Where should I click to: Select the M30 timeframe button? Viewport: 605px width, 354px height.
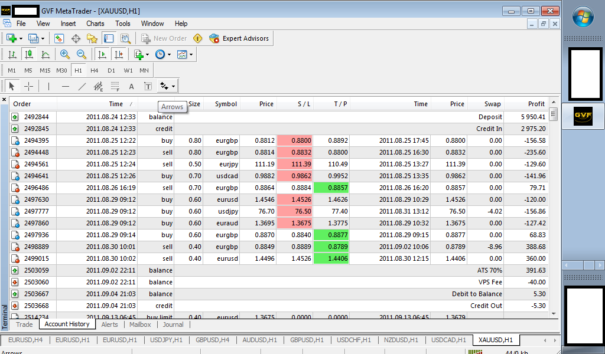coord(61,70)
